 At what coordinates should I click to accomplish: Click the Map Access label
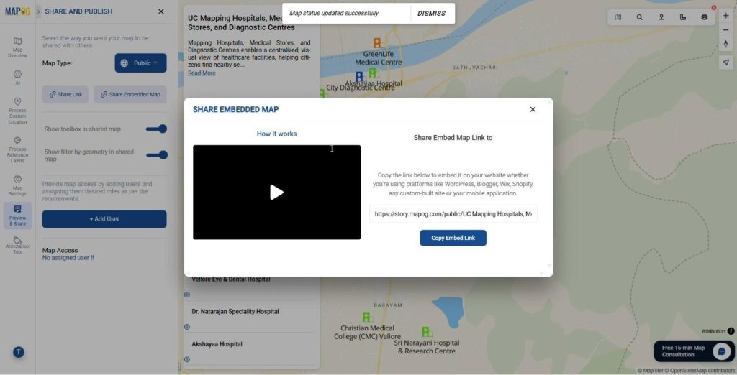[x=60, y=251]
